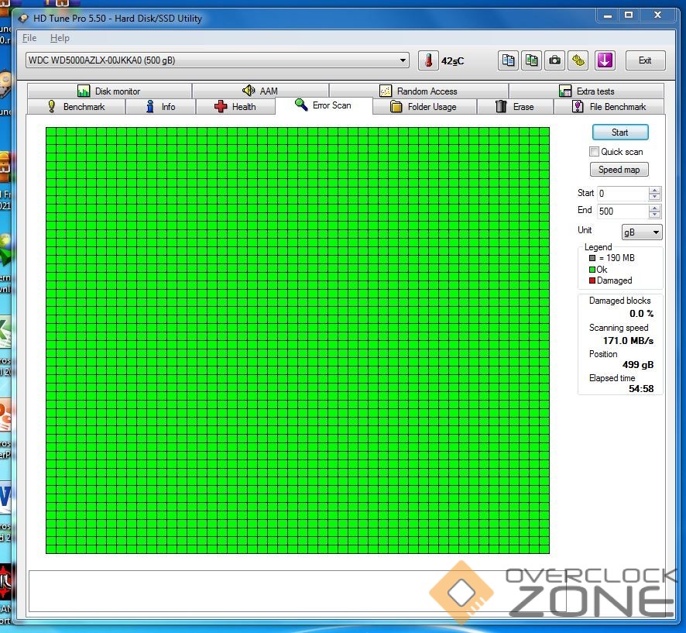Start the error scan
686x633 pixels.
coord(620,132)
